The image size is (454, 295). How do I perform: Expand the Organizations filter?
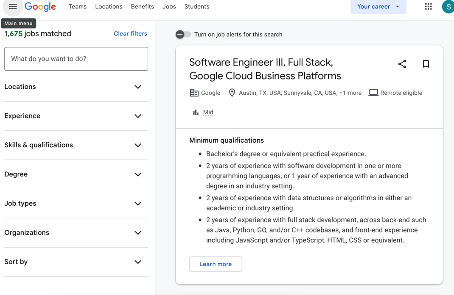(76, 233)
